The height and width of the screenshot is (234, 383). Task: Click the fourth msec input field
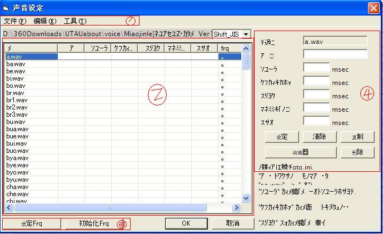pyautogui.click(x=316, y=108)
